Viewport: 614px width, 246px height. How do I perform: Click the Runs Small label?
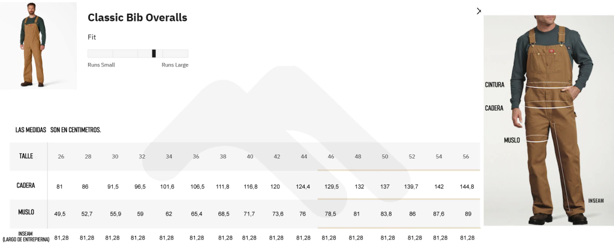[101, 65]
